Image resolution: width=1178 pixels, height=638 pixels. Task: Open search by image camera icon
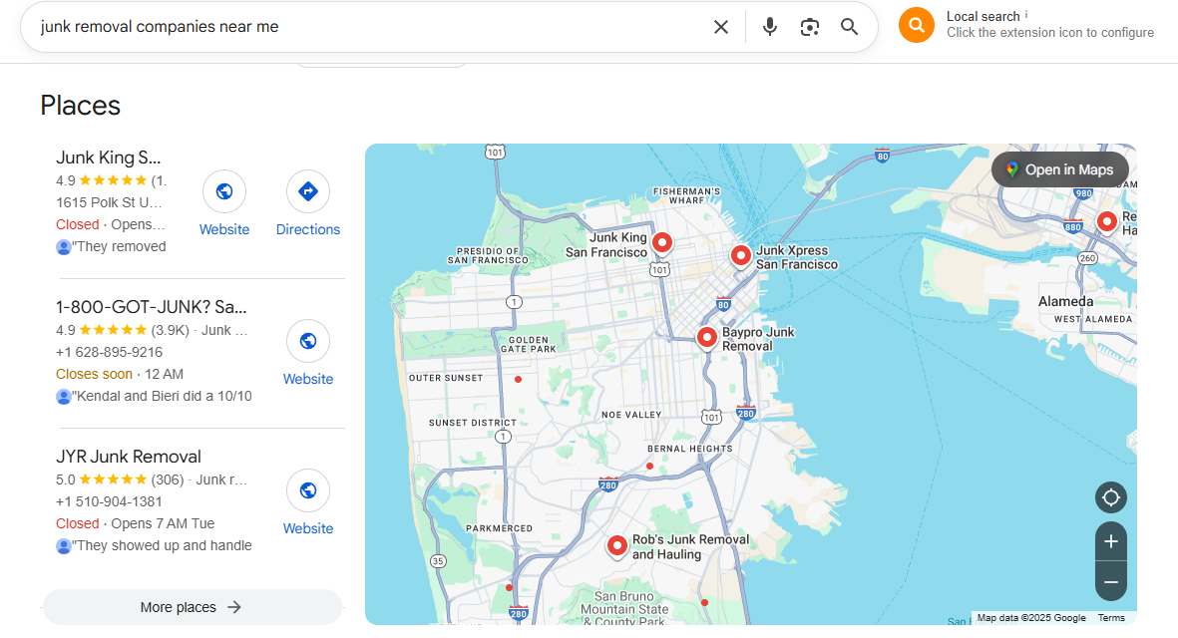(x=809, y=27)
